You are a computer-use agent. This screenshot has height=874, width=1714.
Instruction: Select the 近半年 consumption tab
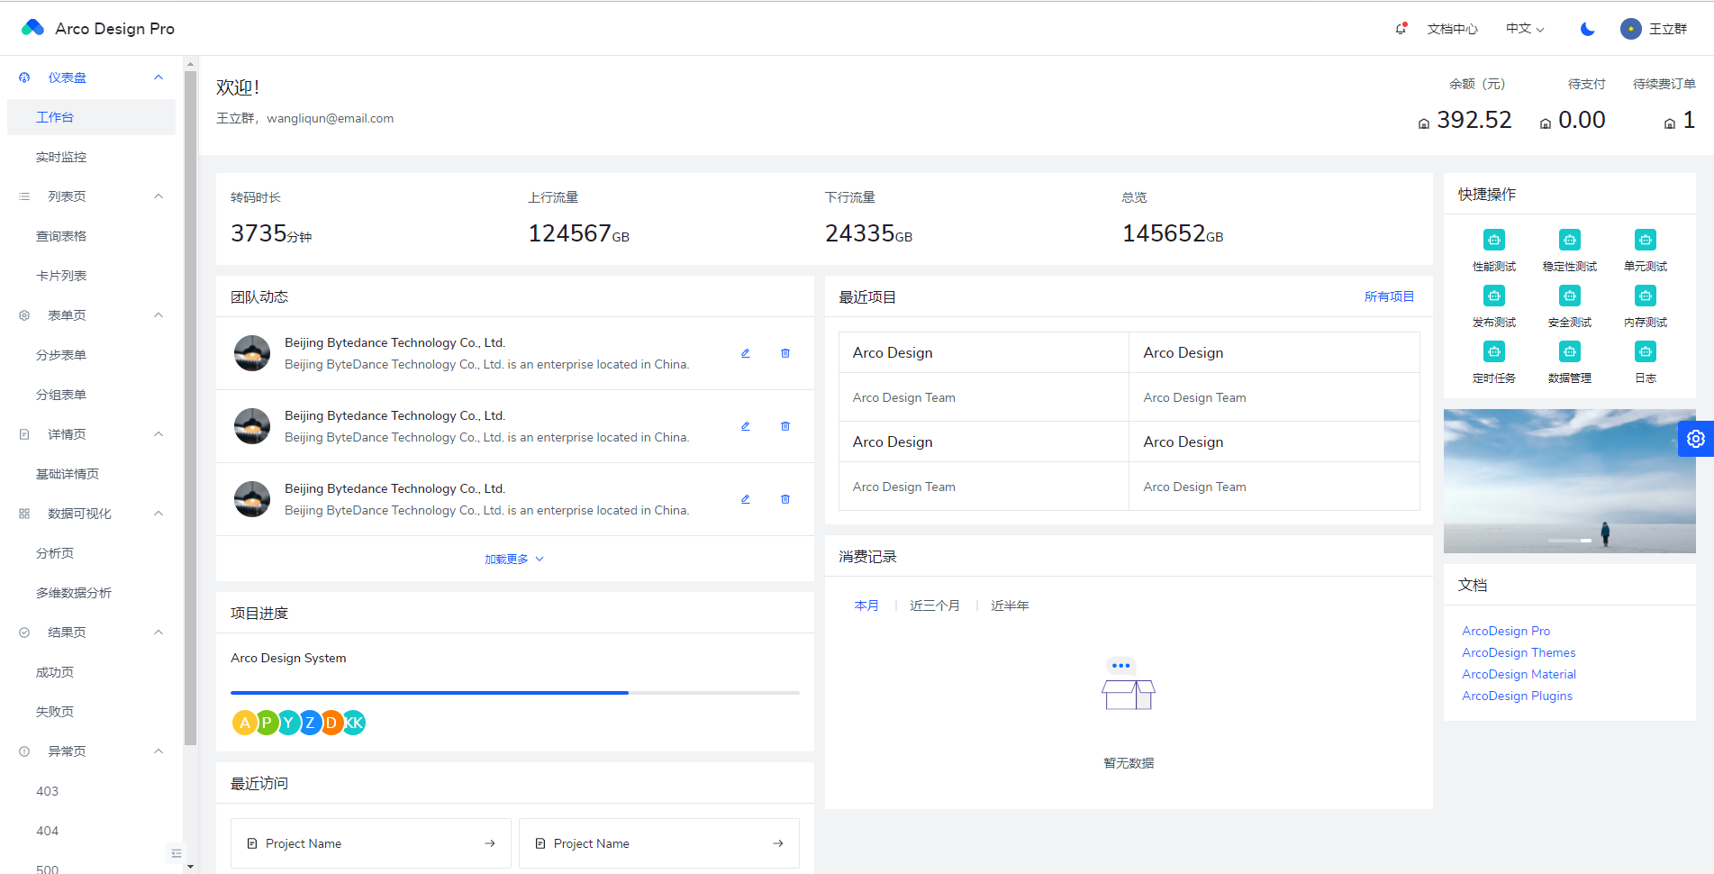click(1010, 605)
